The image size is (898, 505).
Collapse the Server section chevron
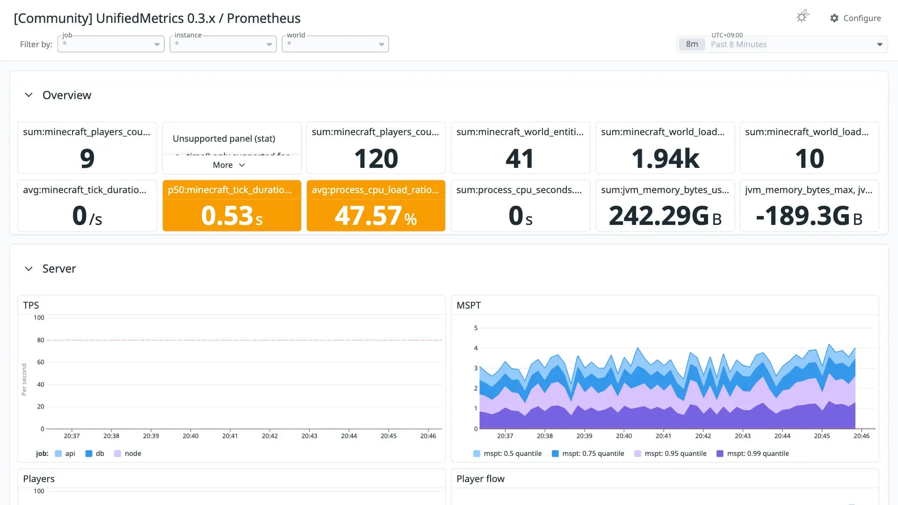pyautogui.click(x=29, y=268)
